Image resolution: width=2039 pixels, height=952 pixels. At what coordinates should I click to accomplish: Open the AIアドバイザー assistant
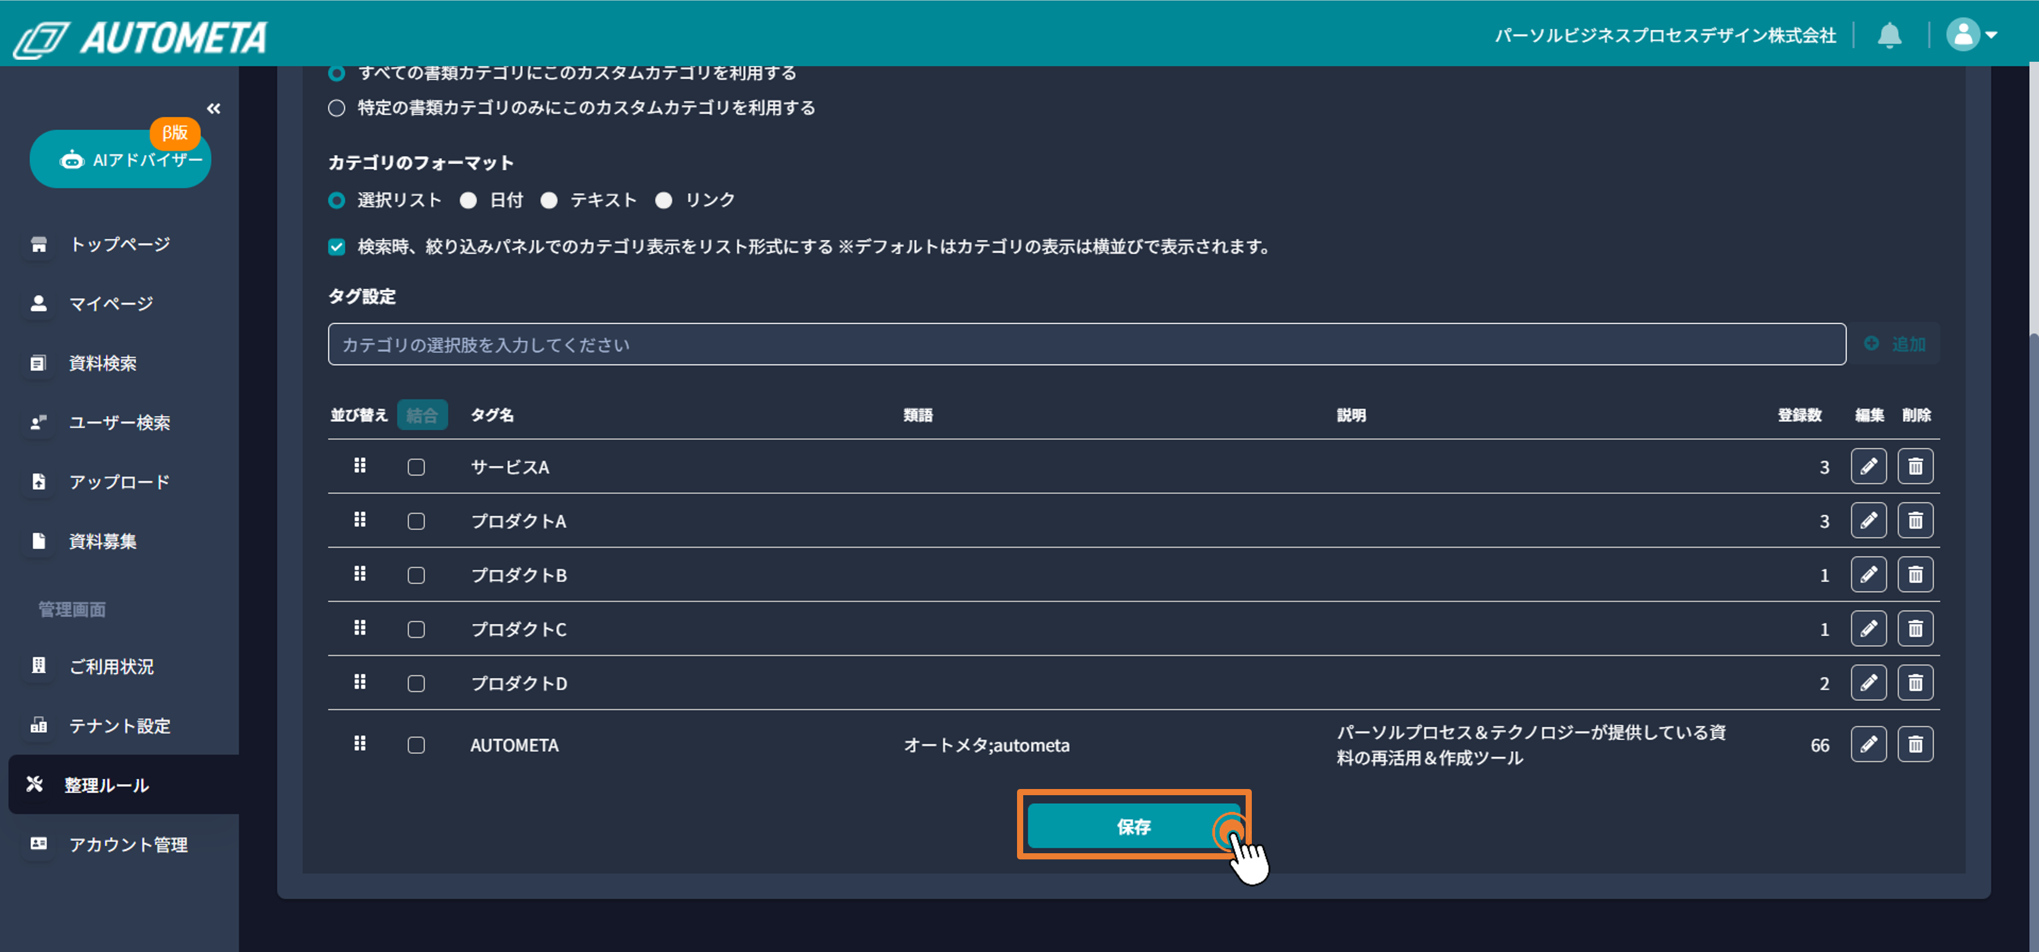point(120,159)
